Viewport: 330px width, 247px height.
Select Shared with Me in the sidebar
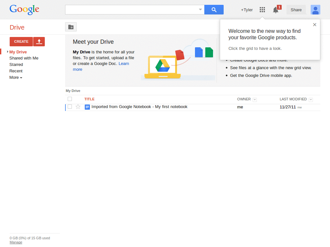[24, 58]
